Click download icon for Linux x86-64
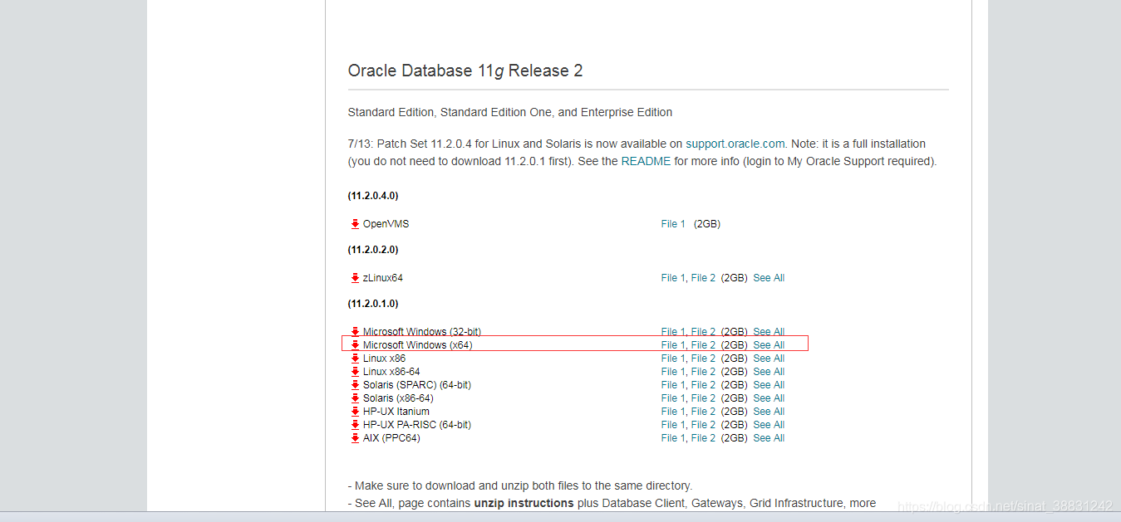The height and width of the screenshot is (522, 1121). pyautogui.click(x=355, y=372)
